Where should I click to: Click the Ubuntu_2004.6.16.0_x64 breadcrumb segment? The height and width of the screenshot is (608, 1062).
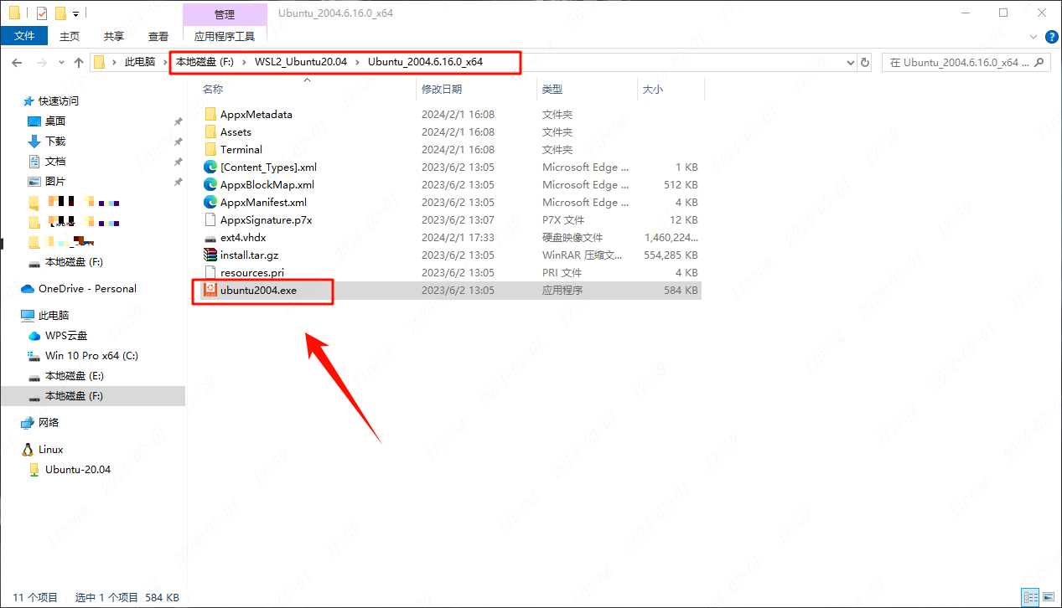[425, 62]
